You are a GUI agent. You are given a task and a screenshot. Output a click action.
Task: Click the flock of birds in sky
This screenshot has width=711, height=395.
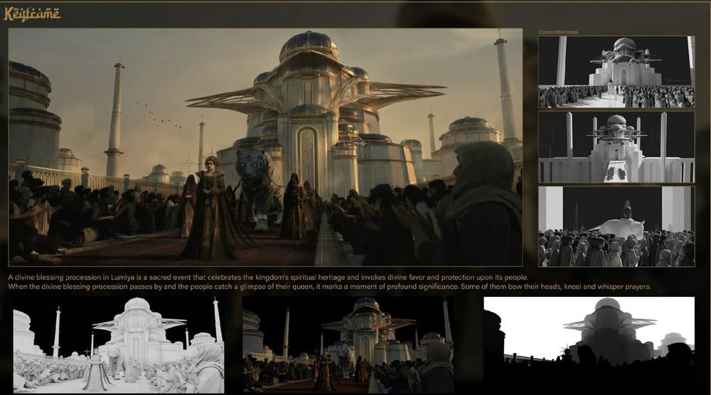coord(159,116)
